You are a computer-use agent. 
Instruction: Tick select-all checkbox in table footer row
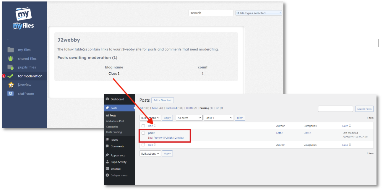point(143,145)
